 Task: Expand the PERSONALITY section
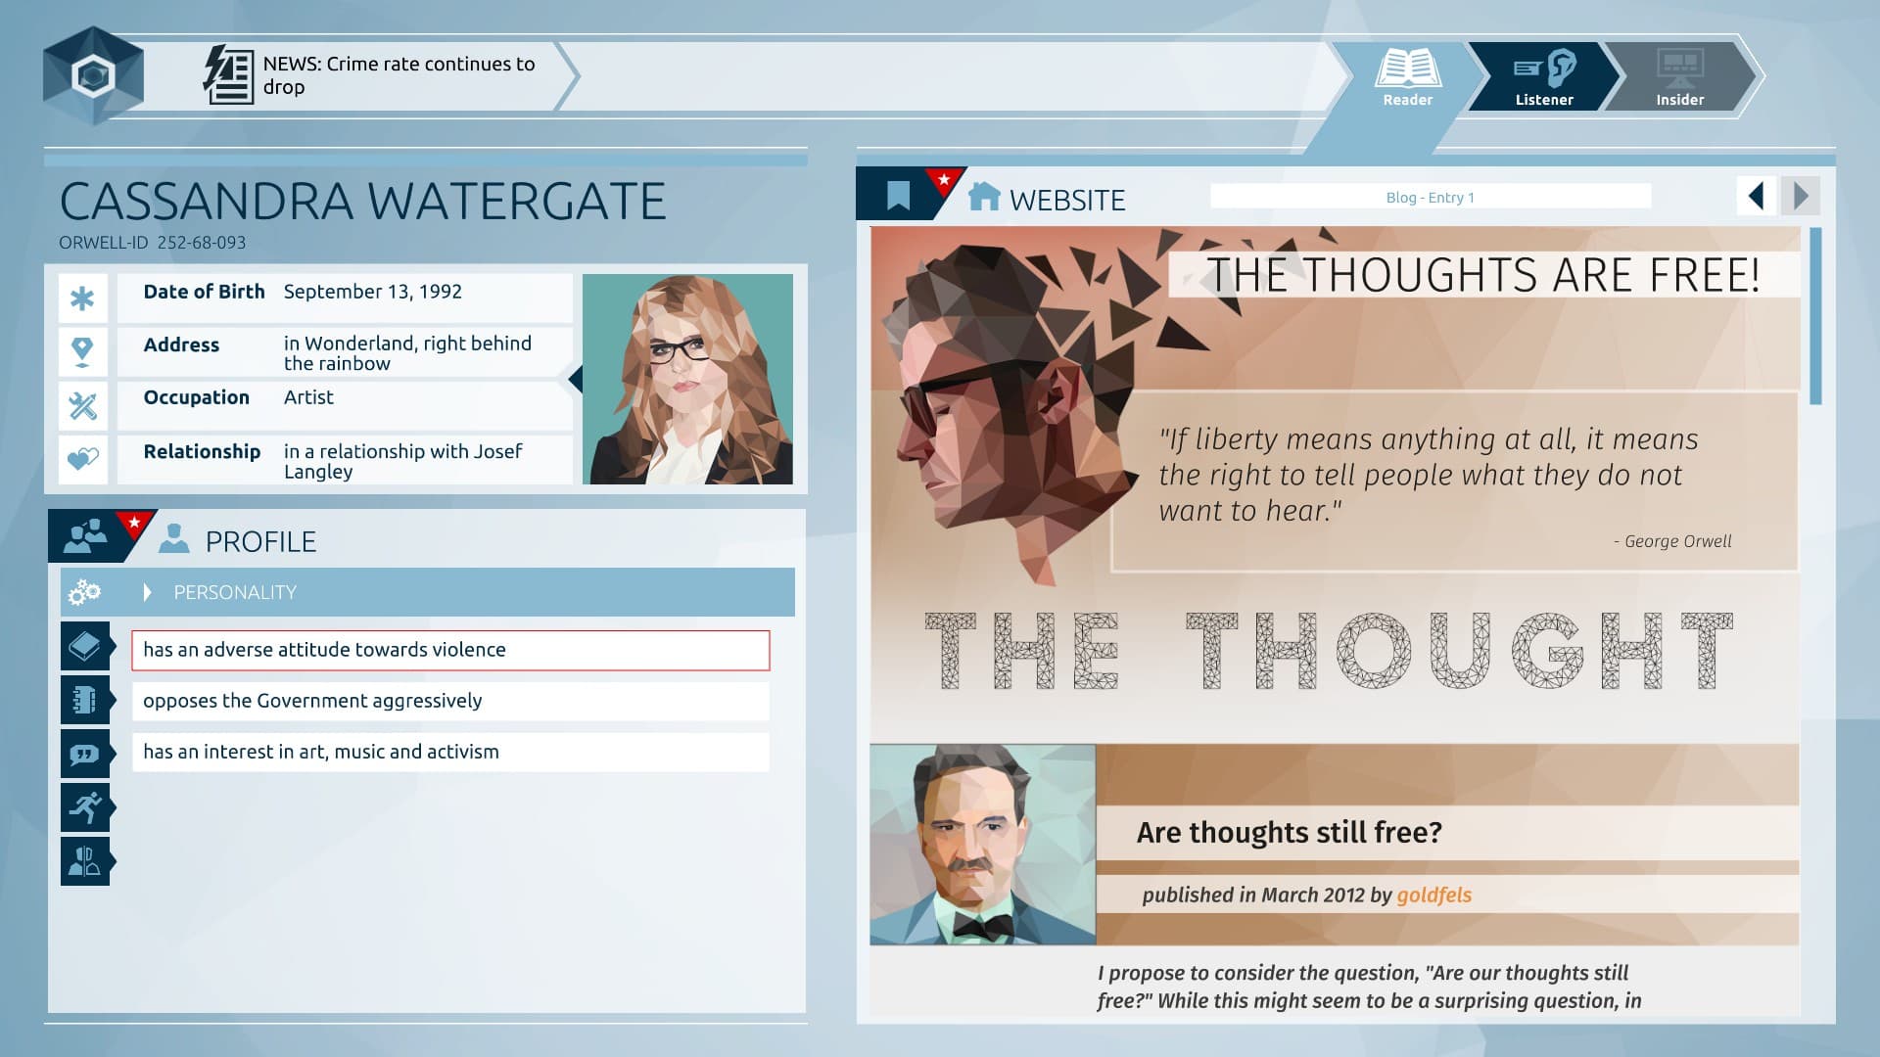[x=235, y=592]
